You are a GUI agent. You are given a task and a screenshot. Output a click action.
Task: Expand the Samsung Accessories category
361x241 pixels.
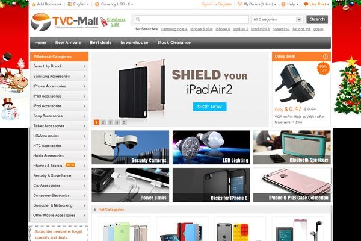59,76
